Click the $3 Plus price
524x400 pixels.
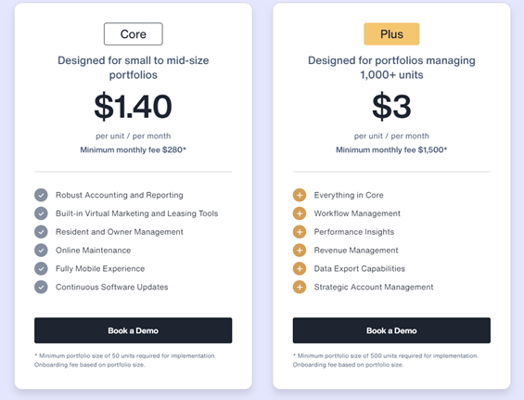tap(391, 107)
